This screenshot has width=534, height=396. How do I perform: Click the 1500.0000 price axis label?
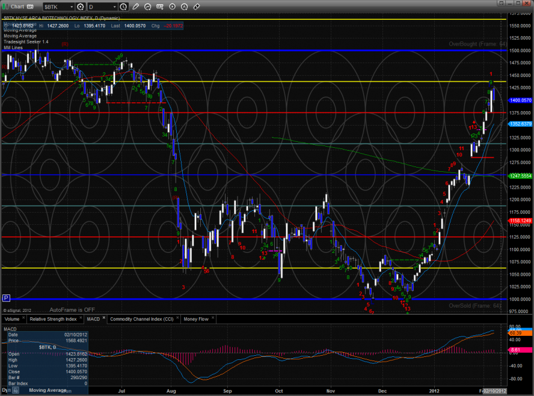(x=520, y=50)
